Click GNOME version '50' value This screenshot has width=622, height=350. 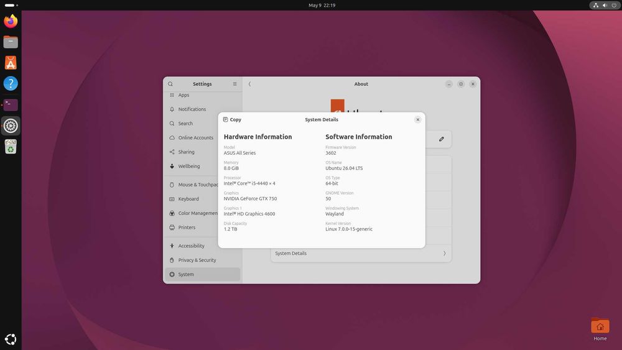point(328,198)
